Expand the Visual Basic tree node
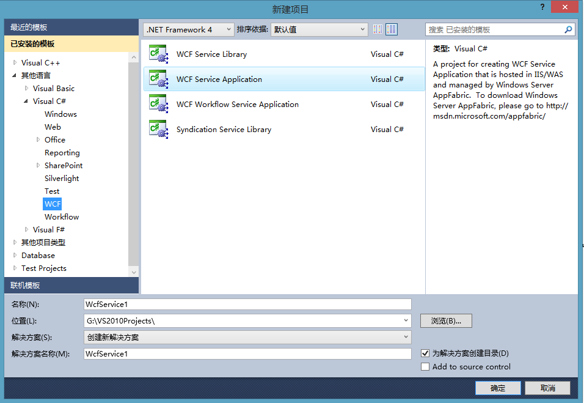This screenshot has width=584, height=403. tap(26, 88)
